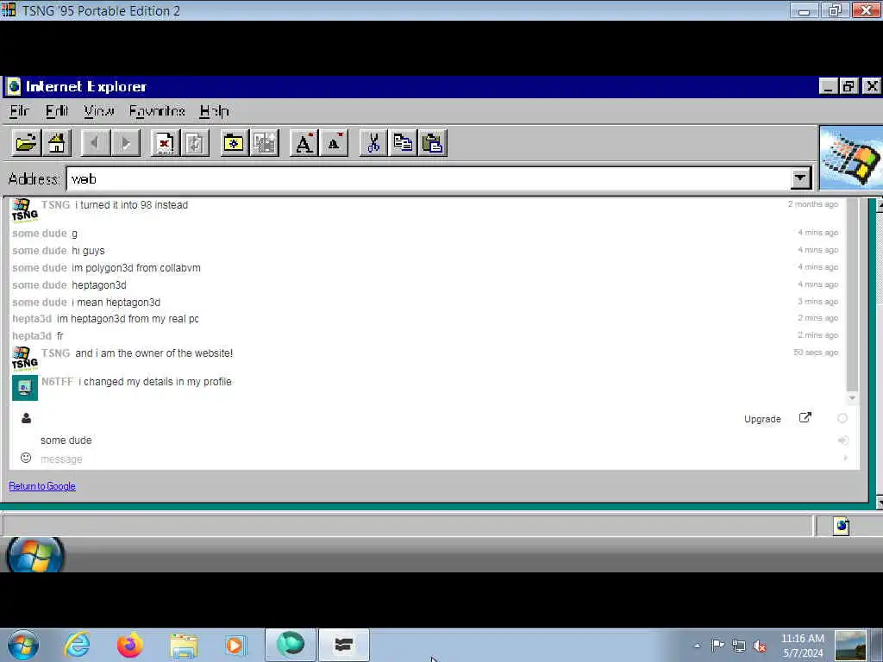883x662 pixels.
Task: Click the inner Windows 7 Start orb
Action: (34, 555)
